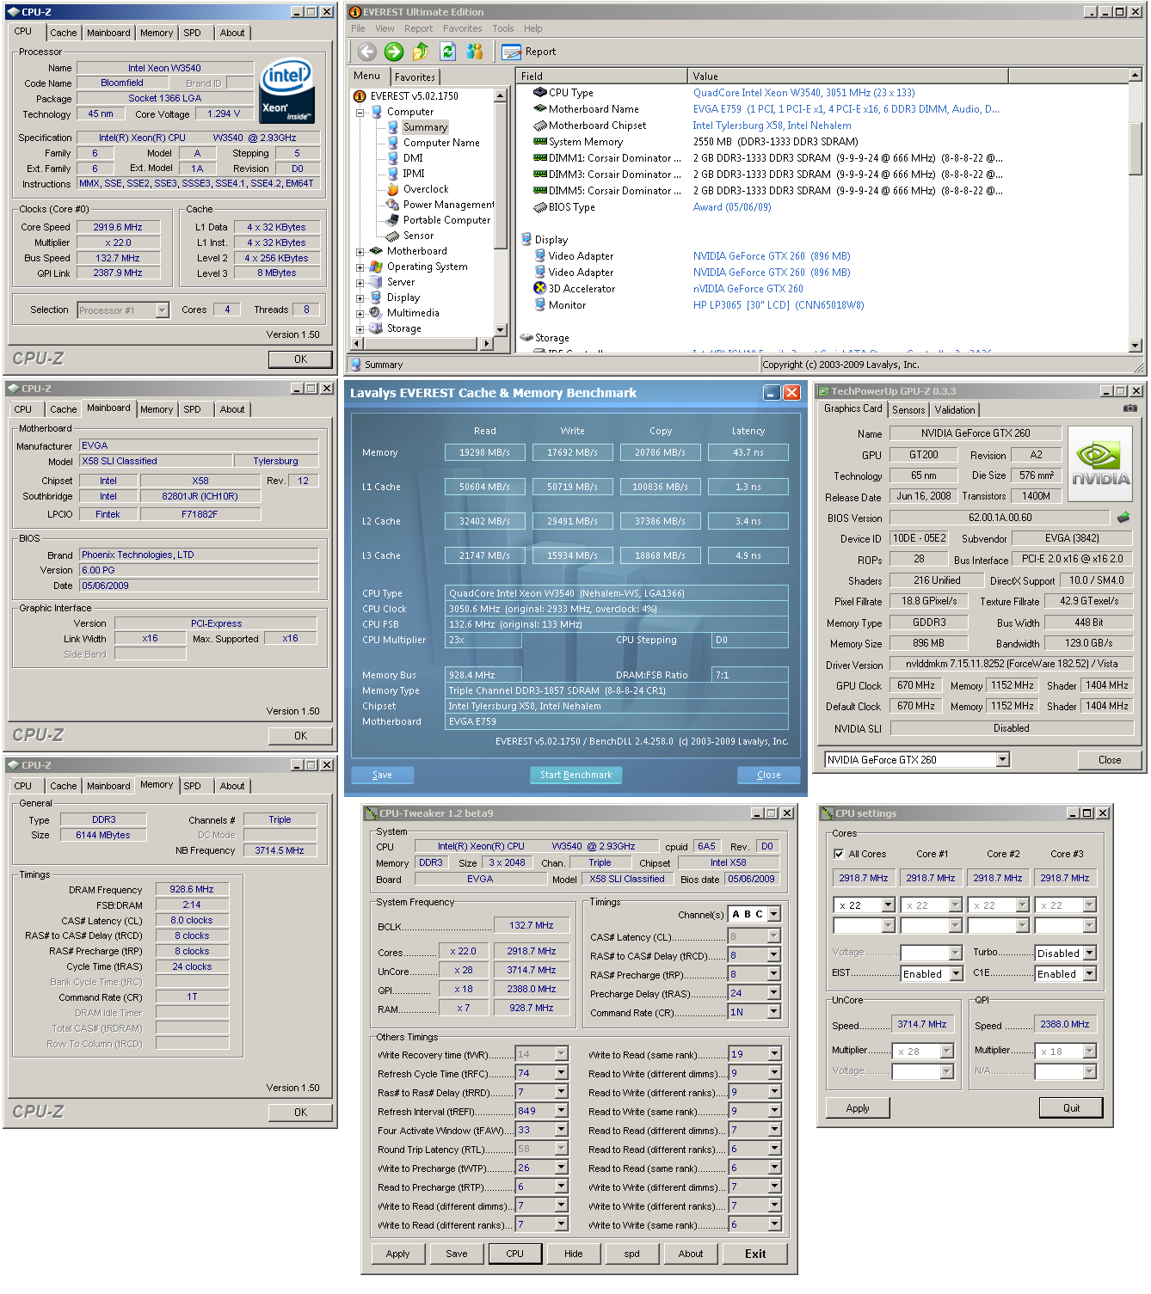Switch to the Sensors tab in GPU-Z
Viewport: 1151px width, 1294px height.
point(908,410)
